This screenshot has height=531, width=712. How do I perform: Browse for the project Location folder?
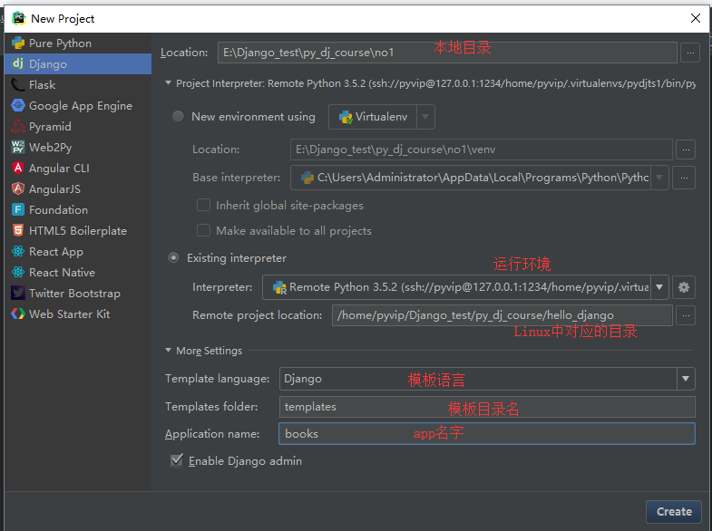pos(690,53)
